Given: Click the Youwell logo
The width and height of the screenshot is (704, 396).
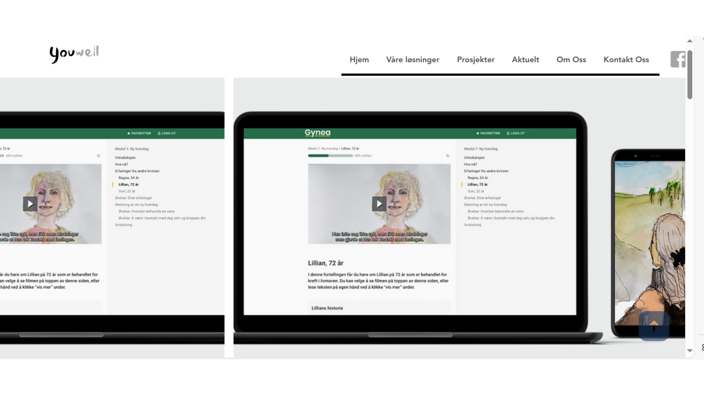Looking at the screenshot, I should pos(74,54).
